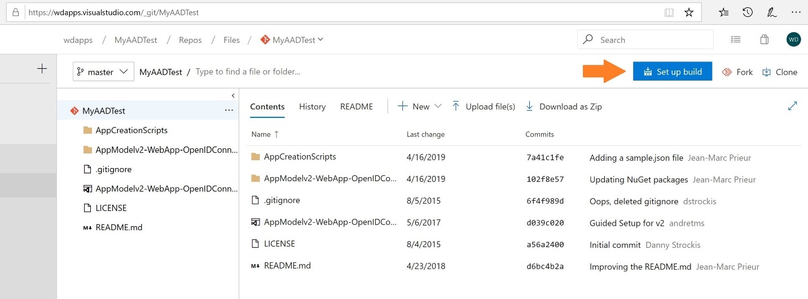Click Last change column header
The height and width of the screenshot is (299, 808).
[x=425, y=134]
